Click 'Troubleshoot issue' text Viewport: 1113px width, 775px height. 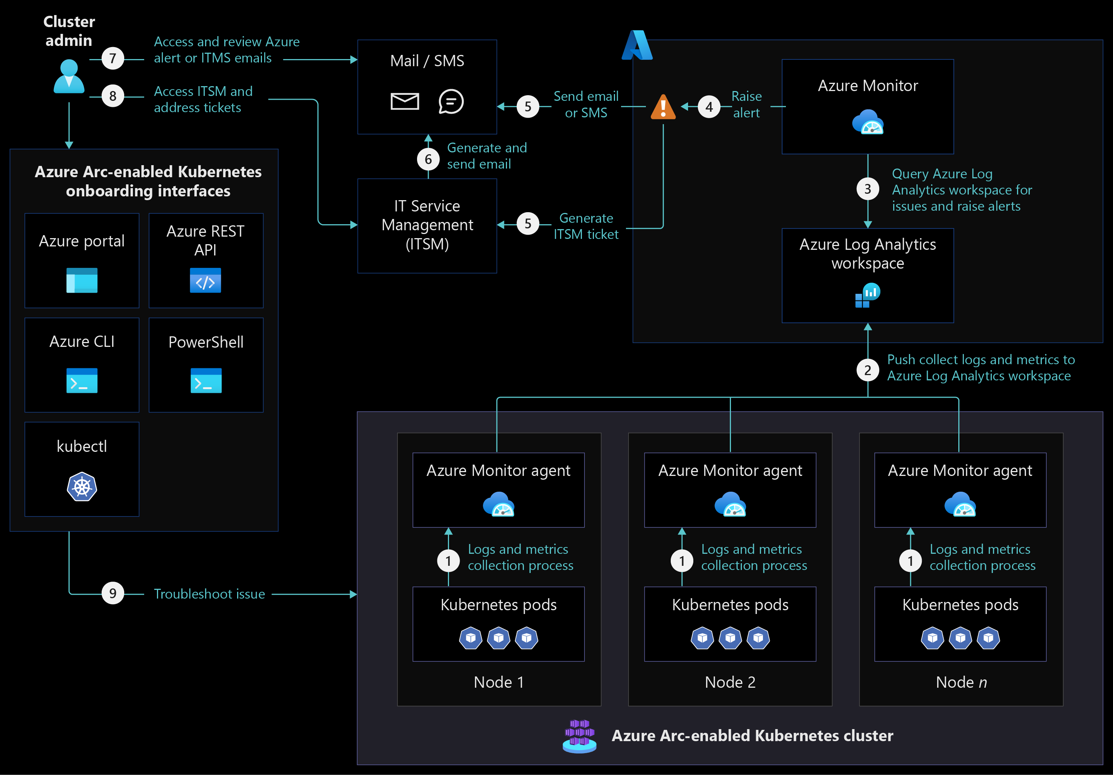(209, 594)
